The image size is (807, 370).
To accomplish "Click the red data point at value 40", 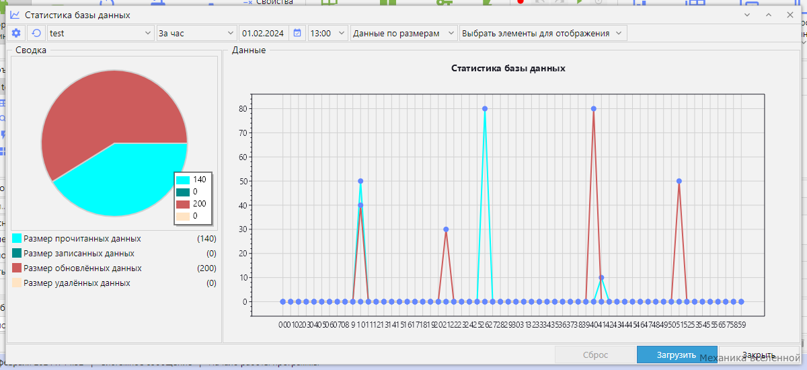I will (x=360, y=205).
